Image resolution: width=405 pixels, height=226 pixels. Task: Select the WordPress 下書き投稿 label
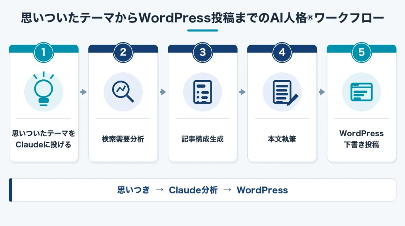pyautogui.click(x=361, y=139)
